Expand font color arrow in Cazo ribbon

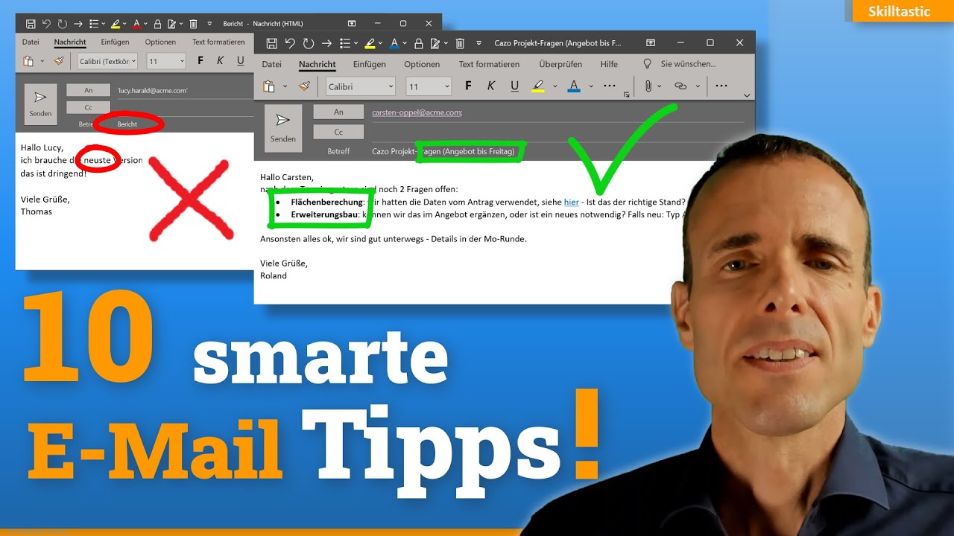click(590, 86)
